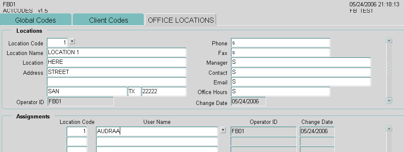The width and height of the screenshot is (404, 152).
Task: Focus the Location Code field in Locations
Action: (x=58, y=43)
